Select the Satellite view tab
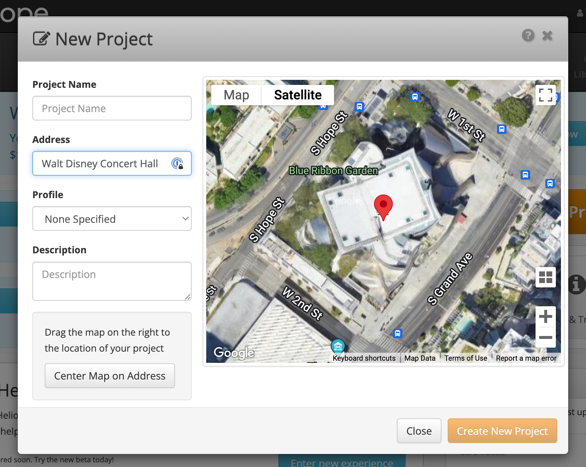The height and width of the screenshot is (467, 586). (x=297, y=95)
